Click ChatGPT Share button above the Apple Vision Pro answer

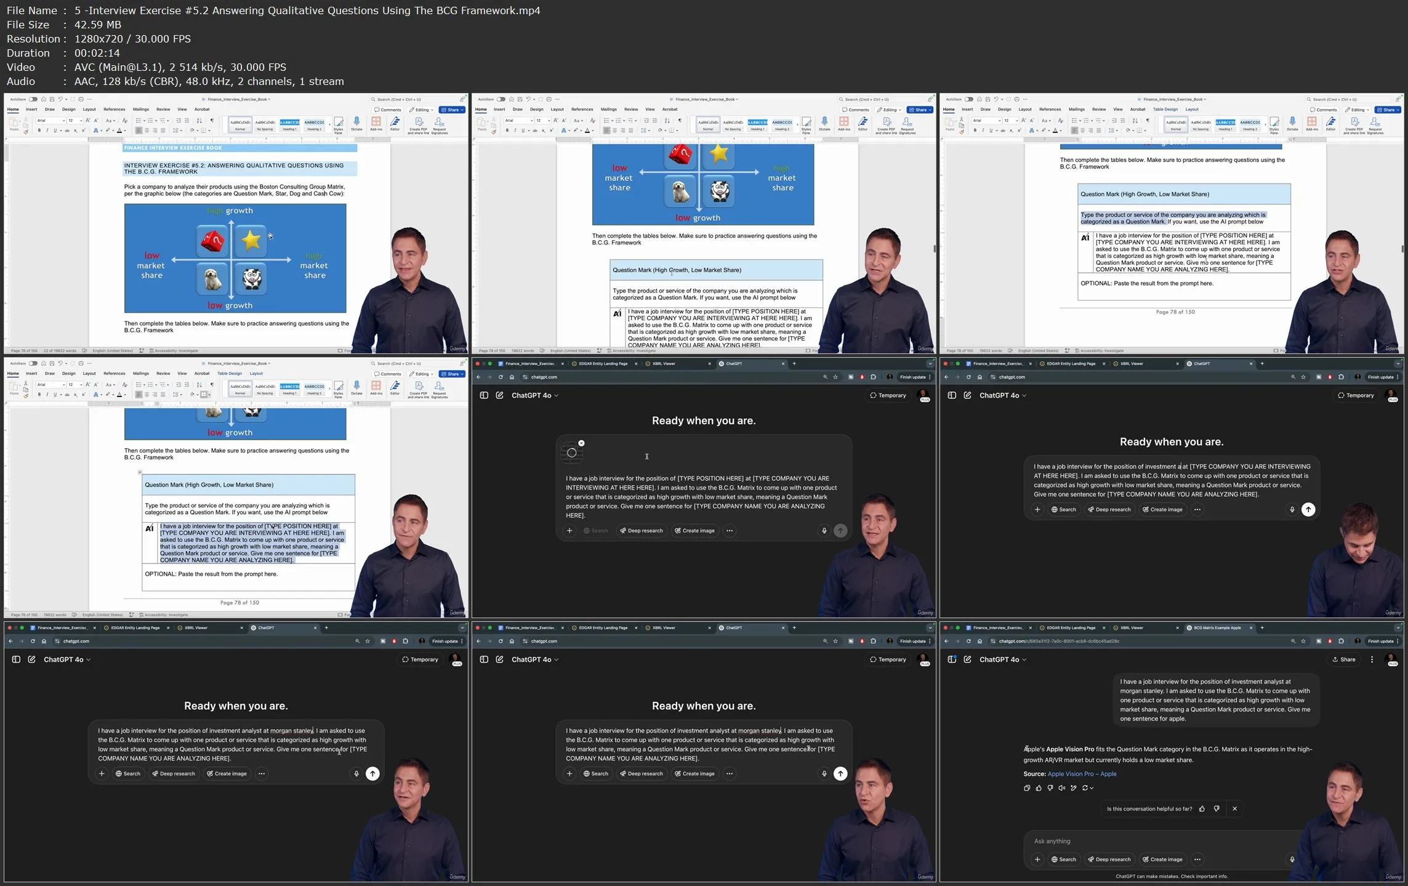[x=1344, y=659]
